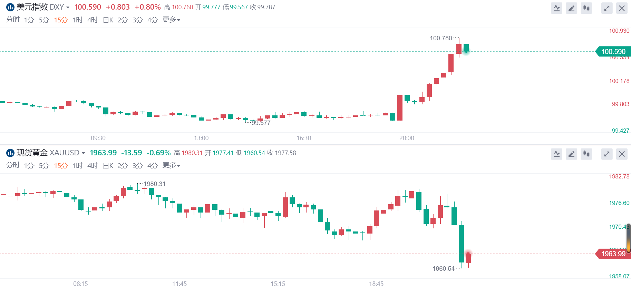Expand the XAUUSD gold chart to fullscreen
This screenshot has width=631, height=289.
click(x=606, y=154)
